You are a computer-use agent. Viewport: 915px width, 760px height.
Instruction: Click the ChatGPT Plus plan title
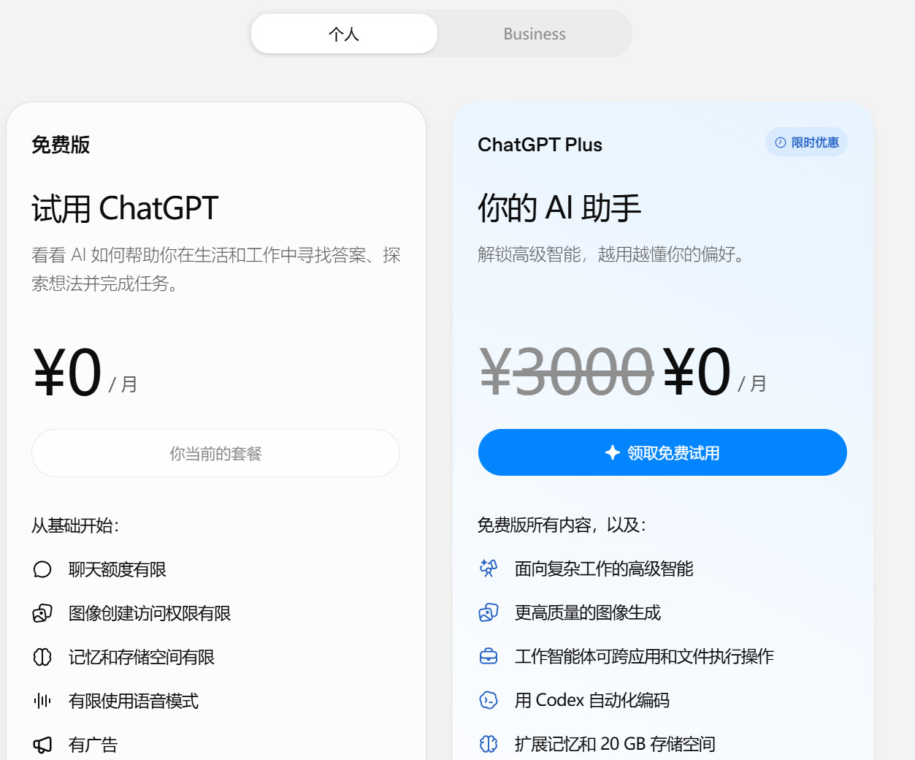tap(540, 145)
